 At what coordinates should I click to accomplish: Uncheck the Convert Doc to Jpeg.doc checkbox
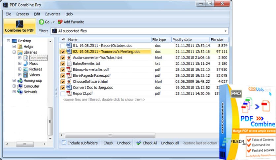tap(63, 88)
